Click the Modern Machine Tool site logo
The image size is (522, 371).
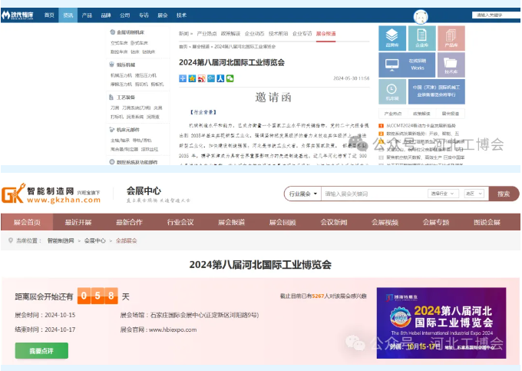click(x=18, y=15)
